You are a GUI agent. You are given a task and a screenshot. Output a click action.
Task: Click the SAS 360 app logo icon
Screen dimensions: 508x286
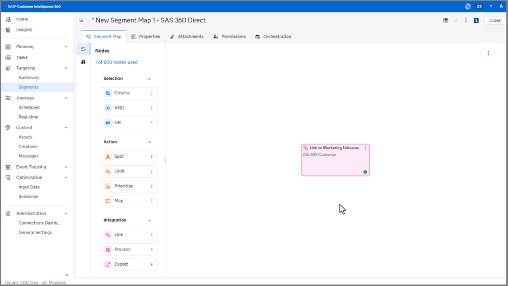pos(467,7)
